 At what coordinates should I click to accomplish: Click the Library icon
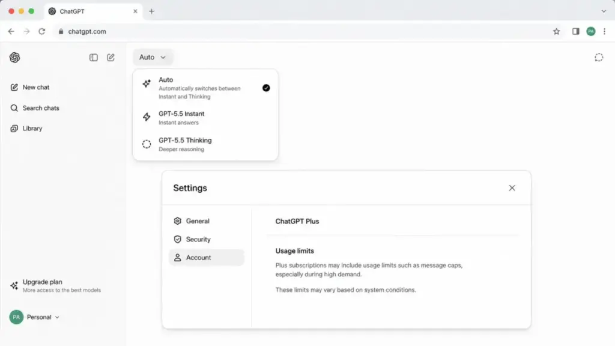(x=14, y=129)
